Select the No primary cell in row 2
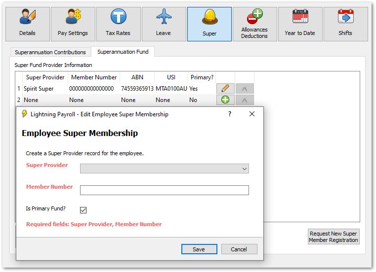376x272 pixels. tap(202, 100)
